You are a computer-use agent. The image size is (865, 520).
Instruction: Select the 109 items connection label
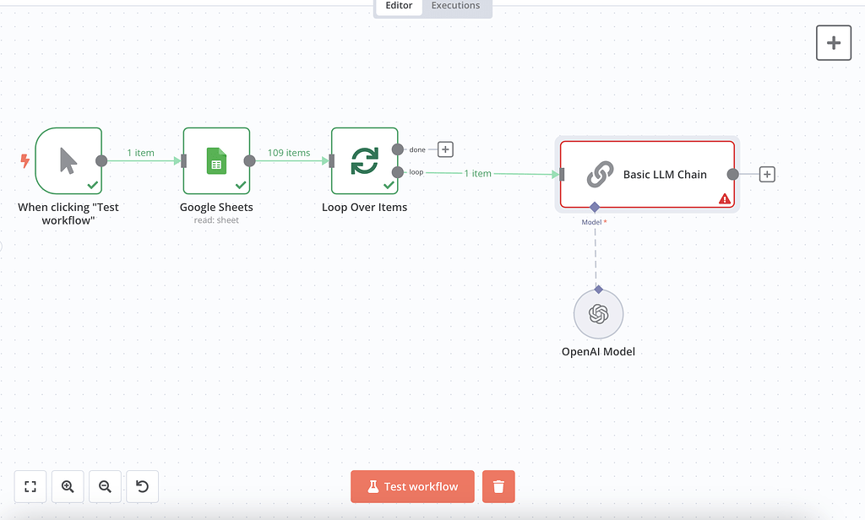point(289,153)
